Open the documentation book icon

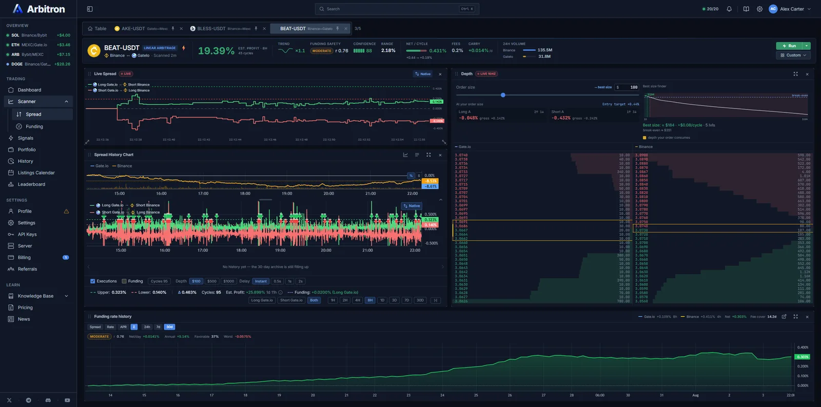[746, 9]
